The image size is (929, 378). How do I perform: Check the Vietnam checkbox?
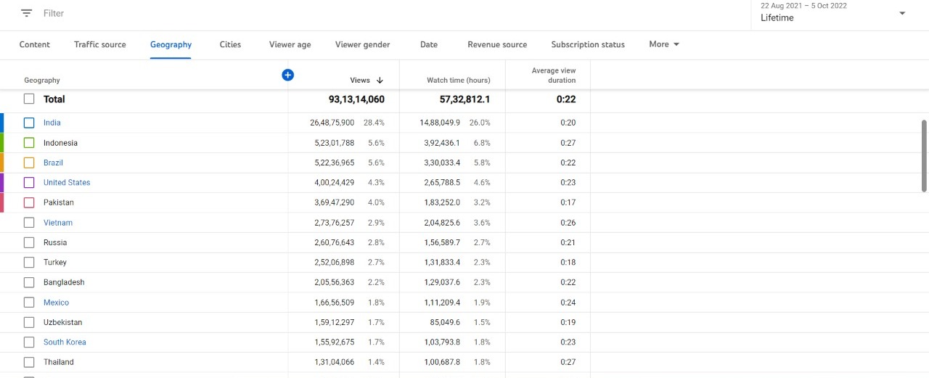(29, 223)
